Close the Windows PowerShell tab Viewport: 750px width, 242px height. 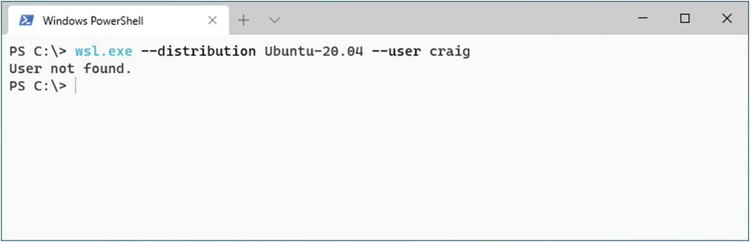coord(212,20)
